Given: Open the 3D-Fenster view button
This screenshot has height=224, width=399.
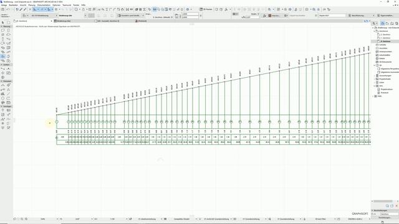Looking at the screenshot, I should click(206, 9).
